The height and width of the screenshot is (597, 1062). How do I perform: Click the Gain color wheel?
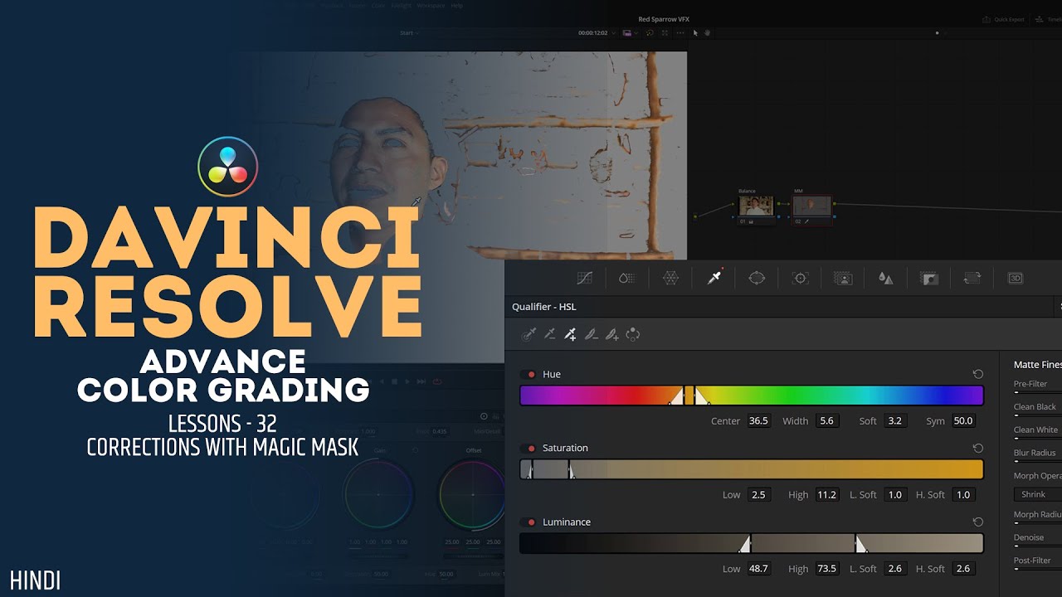(x=378, y=494)
